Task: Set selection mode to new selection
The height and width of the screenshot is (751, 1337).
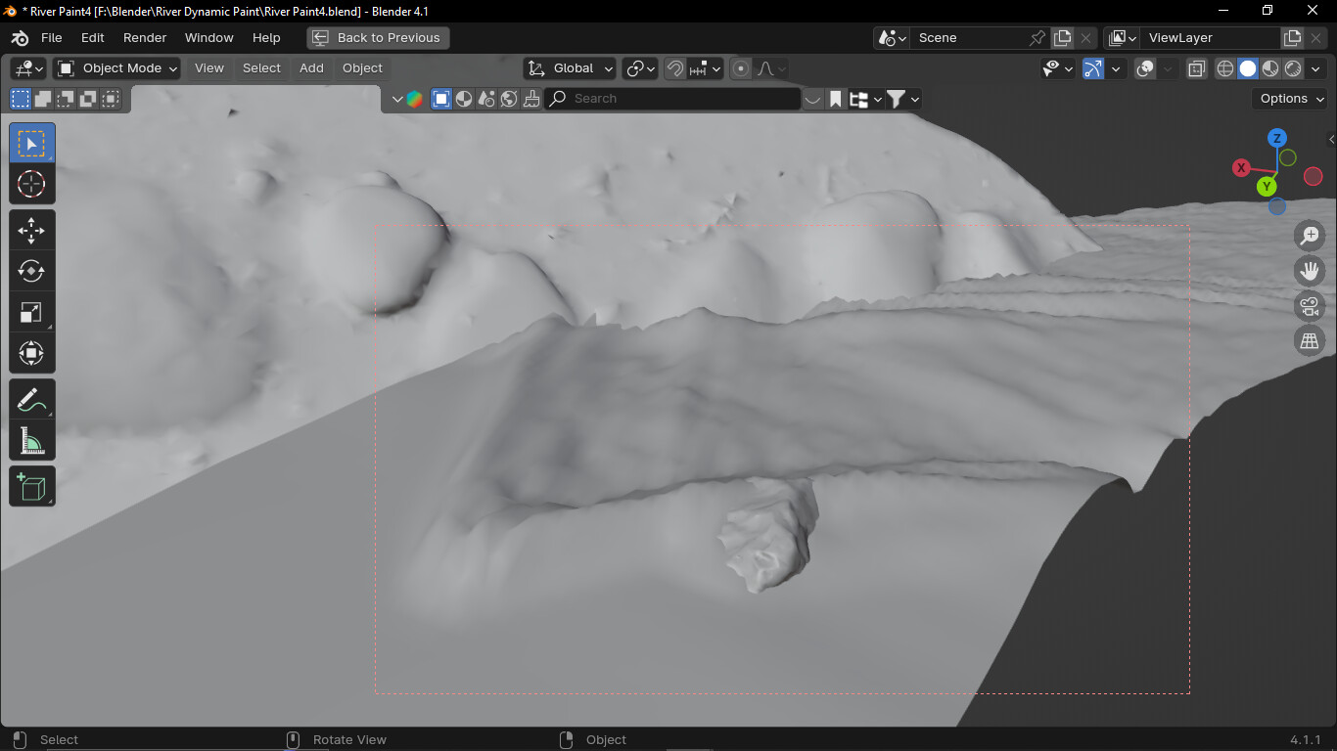Action: 21,99
